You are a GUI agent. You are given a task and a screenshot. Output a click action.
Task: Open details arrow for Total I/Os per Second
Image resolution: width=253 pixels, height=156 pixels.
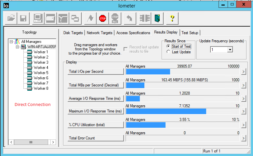(x=244, y=71)
